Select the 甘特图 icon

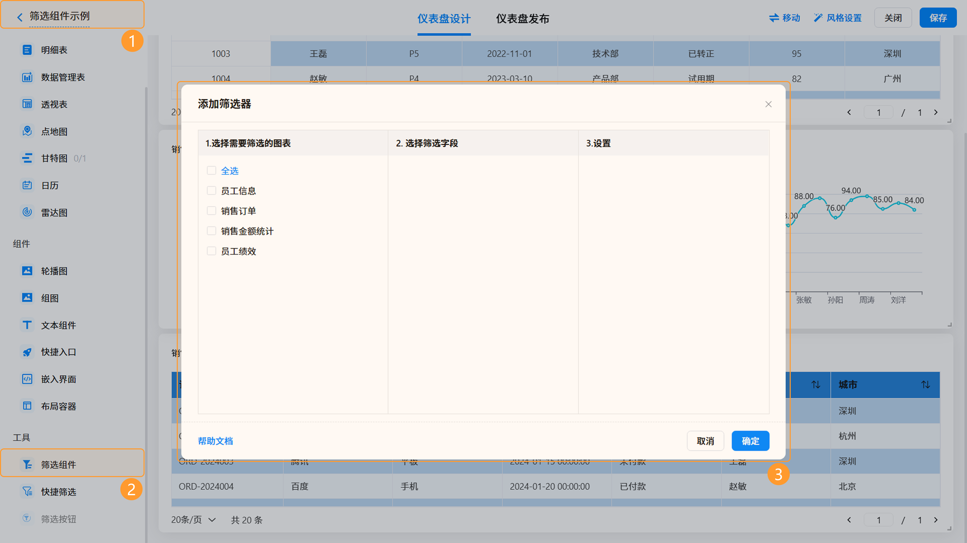tap(27, 158)
